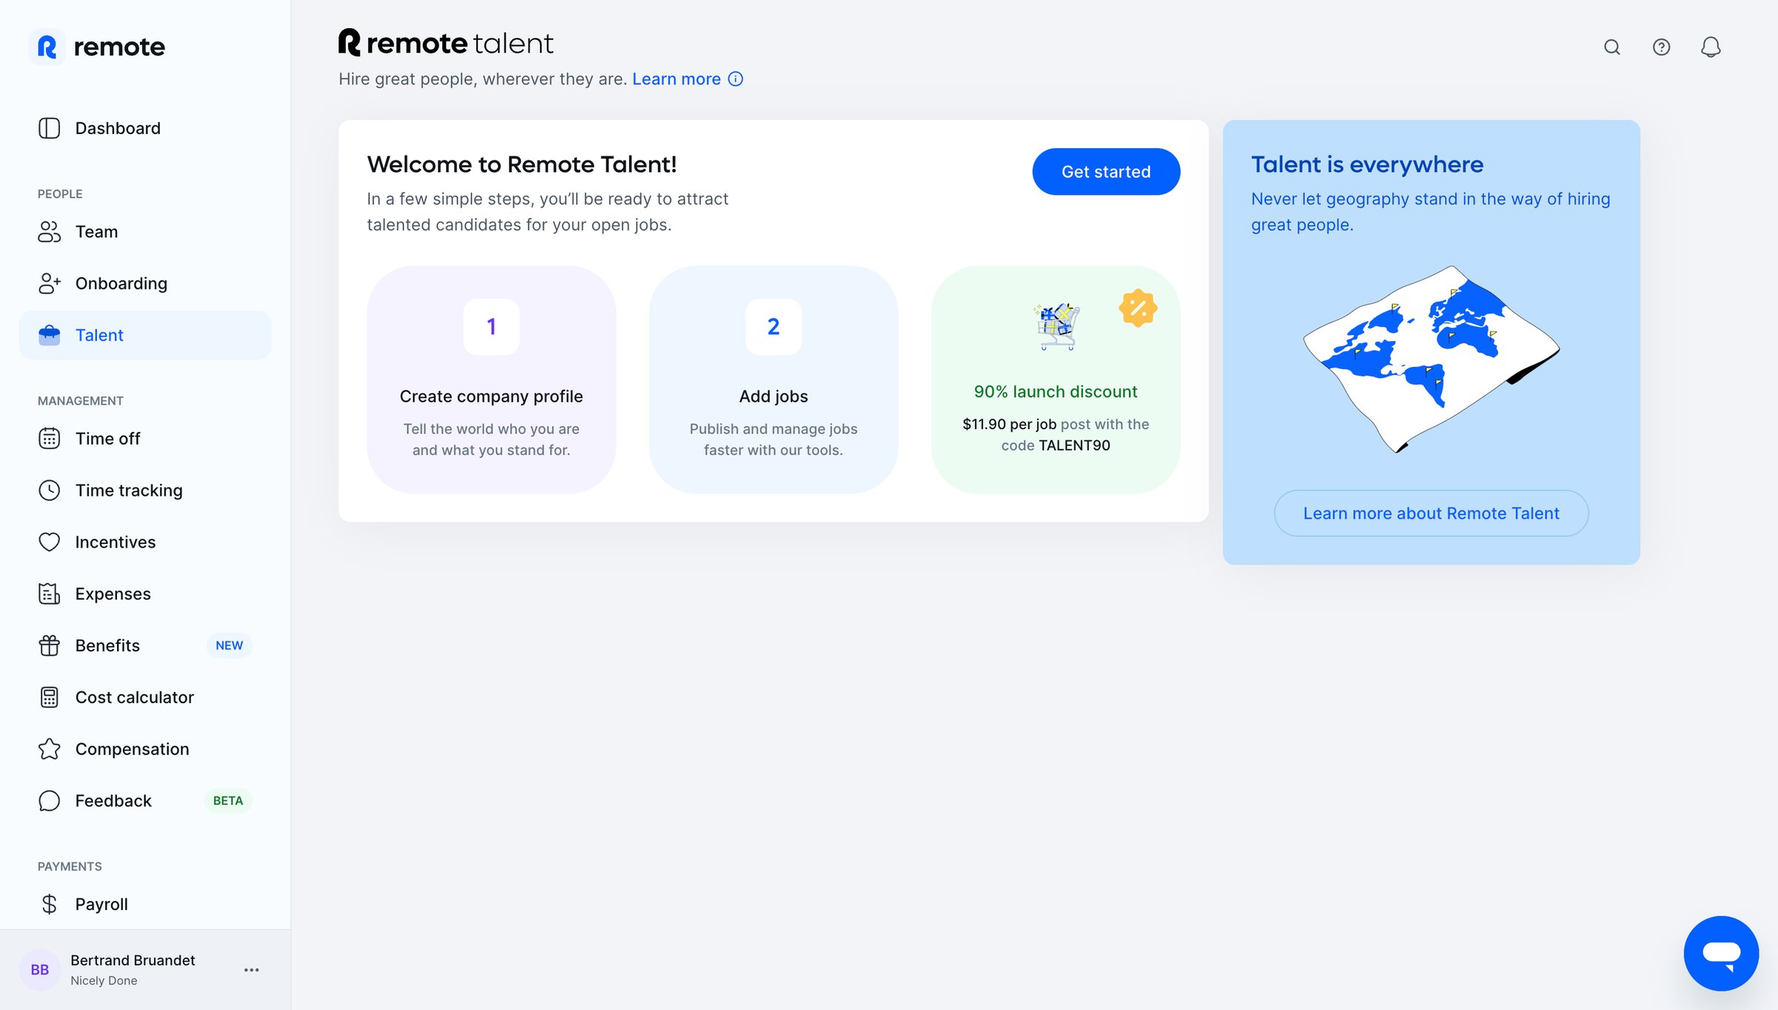Click the Incentives heart icon
The height and width of the screenshot is (1010, 1778).
(49, 542)
